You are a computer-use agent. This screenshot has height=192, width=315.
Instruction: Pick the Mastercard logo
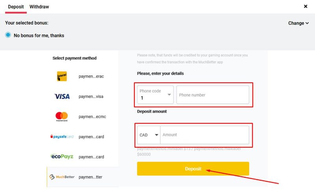click(x=62, y=116)
